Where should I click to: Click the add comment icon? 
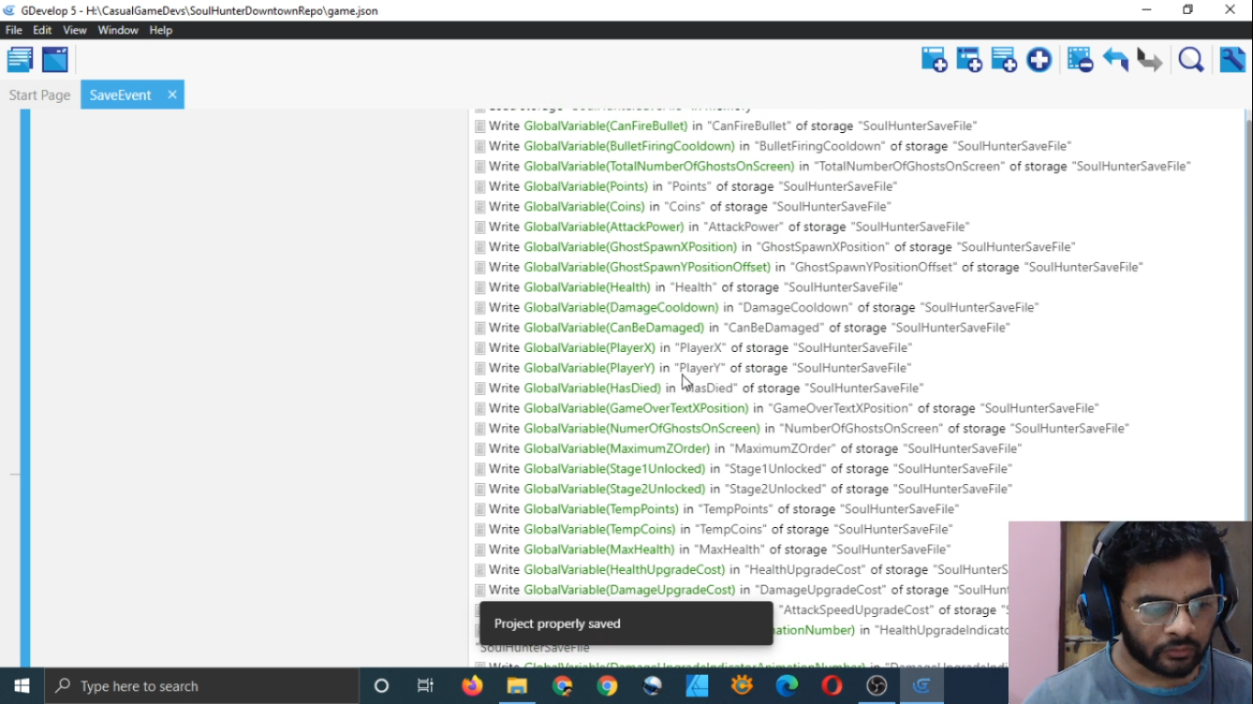coord(1004,60)
